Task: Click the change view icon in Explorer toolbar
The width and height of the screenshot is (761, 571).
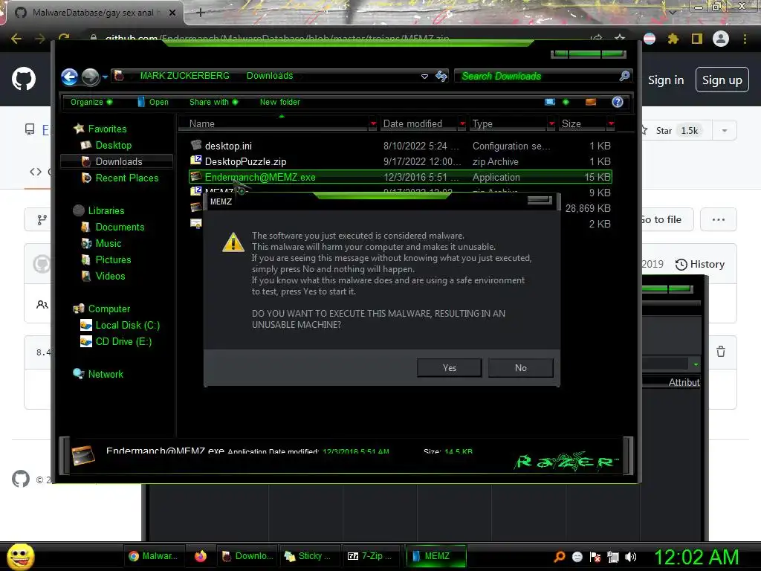Action: coord(550,102)
